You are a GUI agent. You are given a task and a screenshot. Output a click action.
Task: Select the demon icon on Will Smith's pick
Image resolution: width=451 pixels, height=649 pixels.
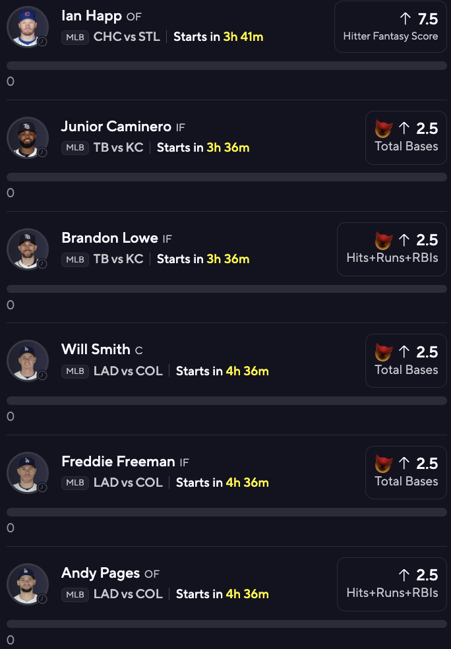[x=383, y=352]
